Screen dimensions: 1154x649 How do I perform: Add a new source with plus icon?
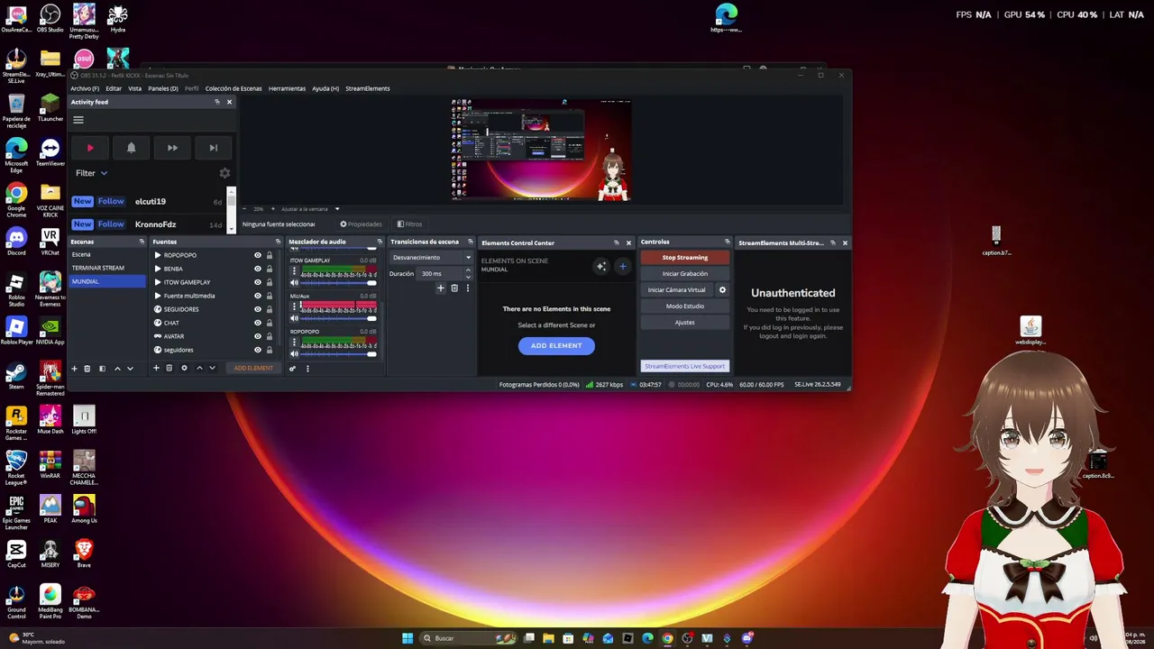156,368
